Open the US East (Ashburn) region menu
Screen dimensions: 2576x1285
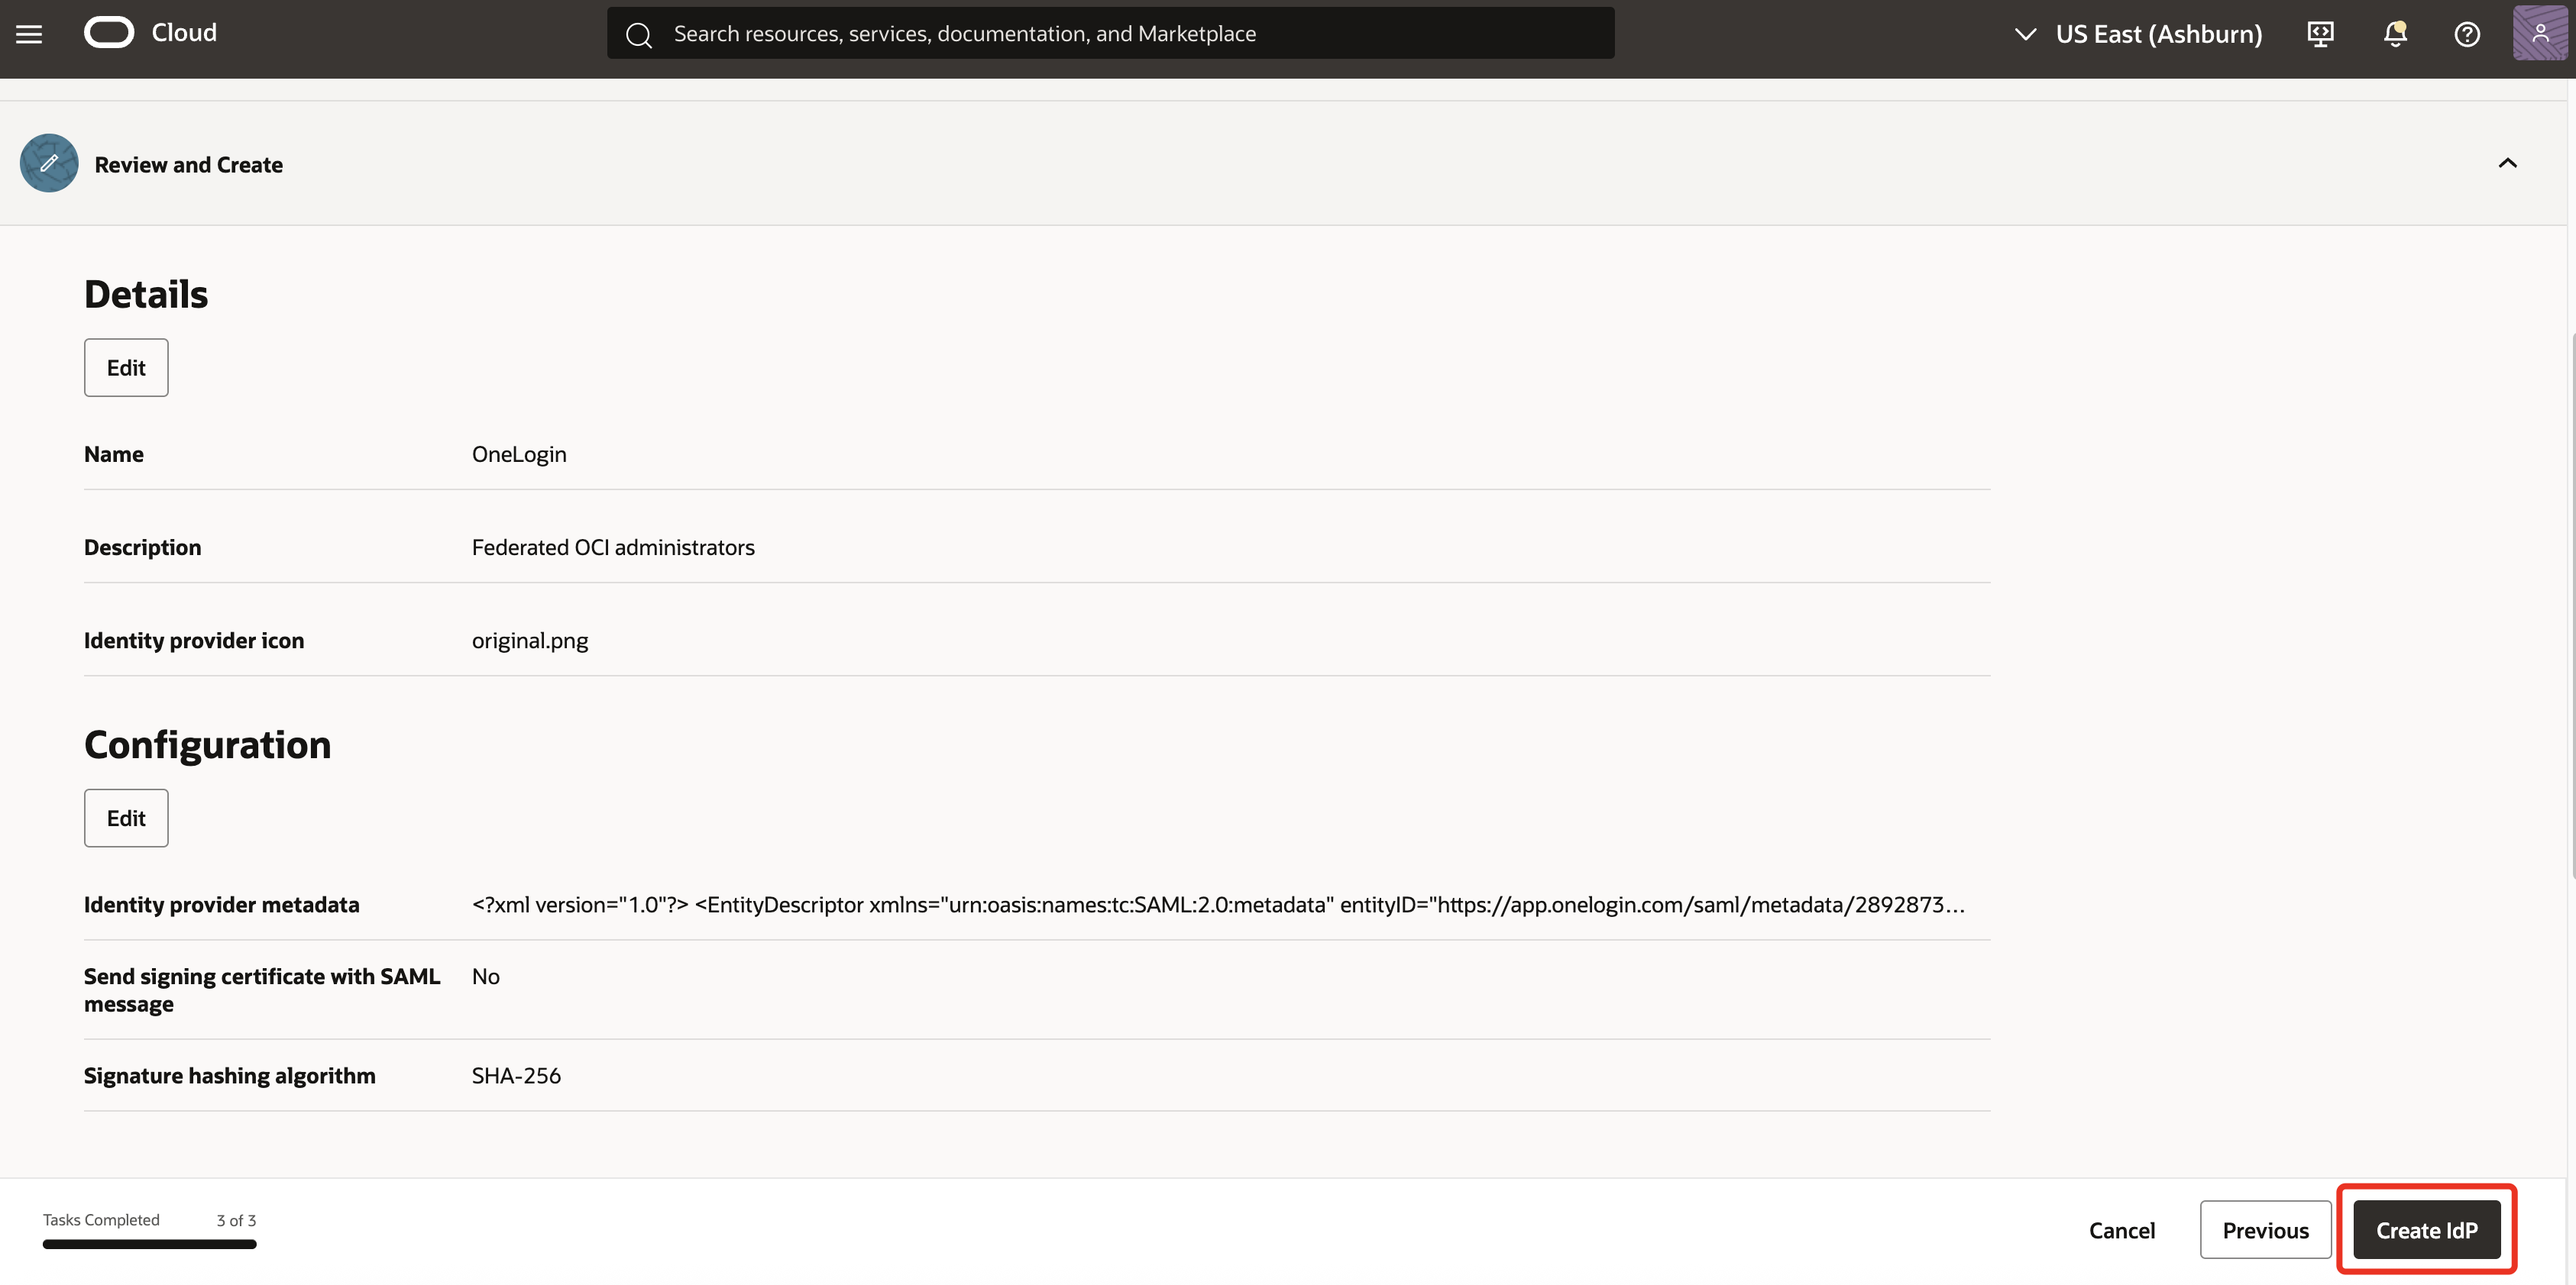[x=2158, y=33]
